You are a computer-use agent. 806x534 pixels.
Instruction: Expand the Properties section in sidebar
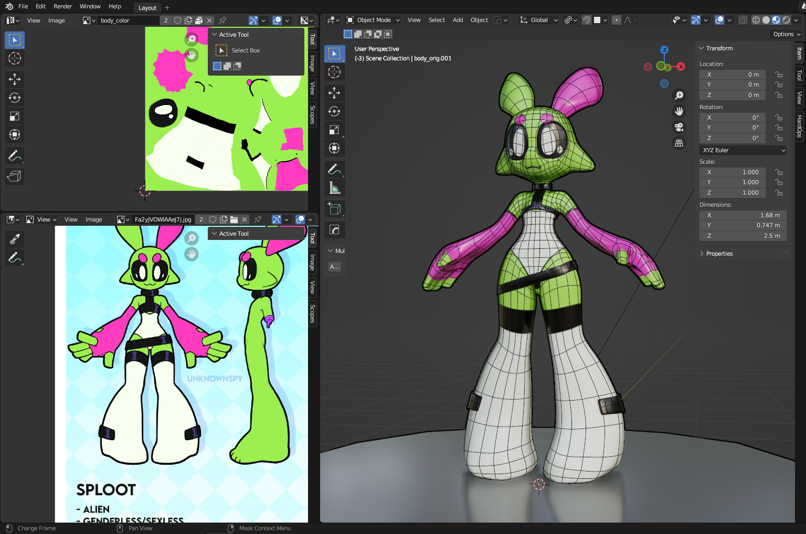tap(719, 254)
